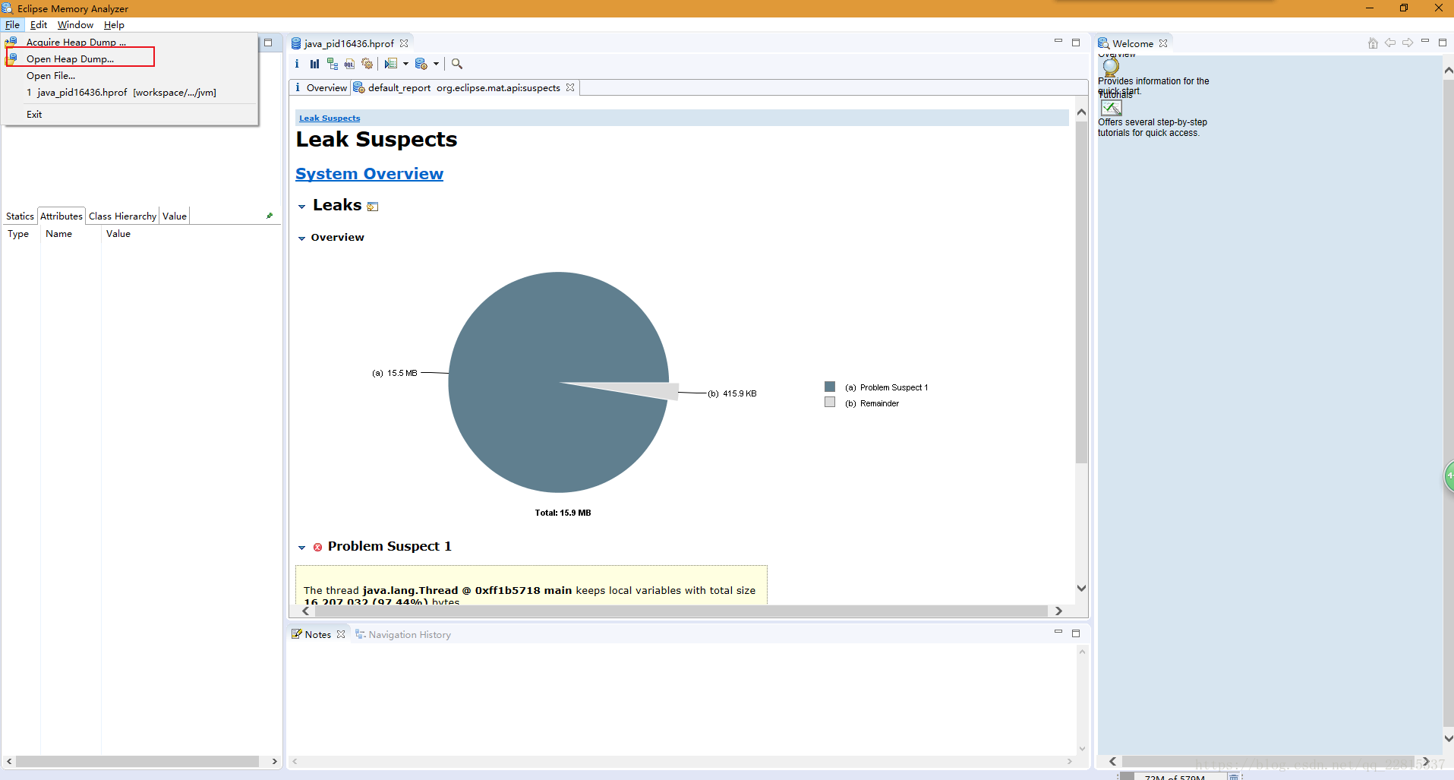Maximize the Welcome view pane
1454x780 pixels.
[x=1443, y=43]
